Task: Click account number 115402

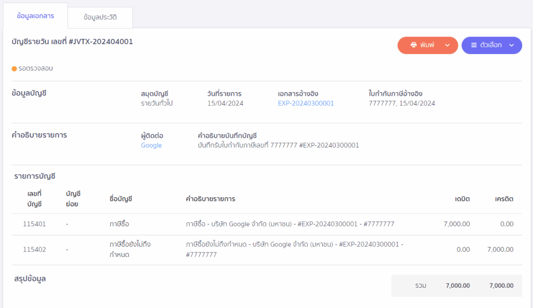Action: click(x=34, y=250)
